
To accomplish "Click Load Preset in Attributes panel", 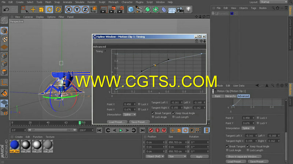I will click(x=236, y=161).
